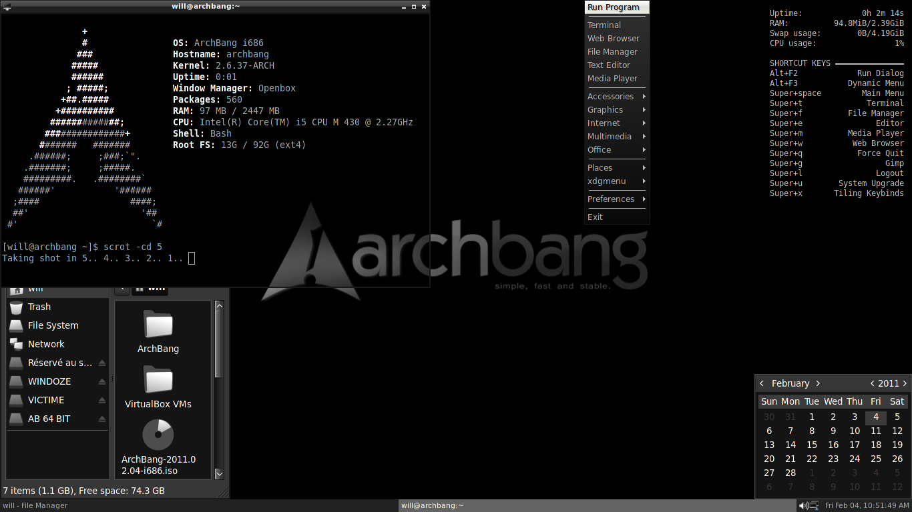Expand the Places submenu
The width and height of the screenshot is (912, 512).
(617, 167)
